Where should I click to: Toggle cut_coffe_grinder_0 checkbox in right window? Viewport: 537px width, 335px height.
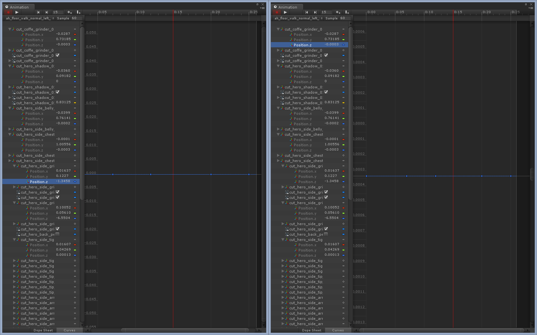pos(326,55)
